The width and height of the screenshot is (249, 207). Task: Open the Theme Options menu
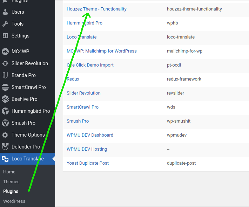click(x=27, y=135)
